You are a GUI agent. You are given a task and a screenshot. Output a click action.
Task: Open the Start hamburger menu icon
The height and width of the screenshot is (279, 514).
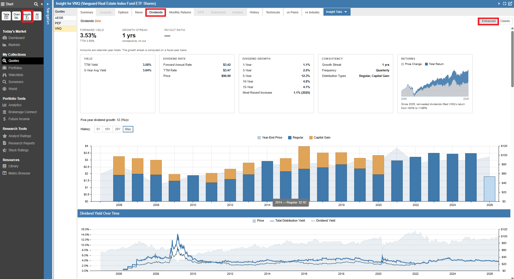click(x=3, y=4)
